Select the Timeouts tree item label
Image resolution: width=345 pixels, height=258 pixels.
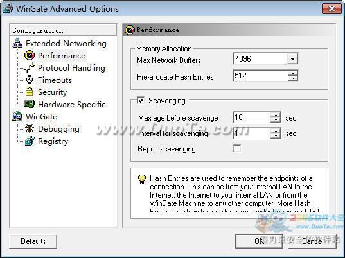click(x=55, y=80)
